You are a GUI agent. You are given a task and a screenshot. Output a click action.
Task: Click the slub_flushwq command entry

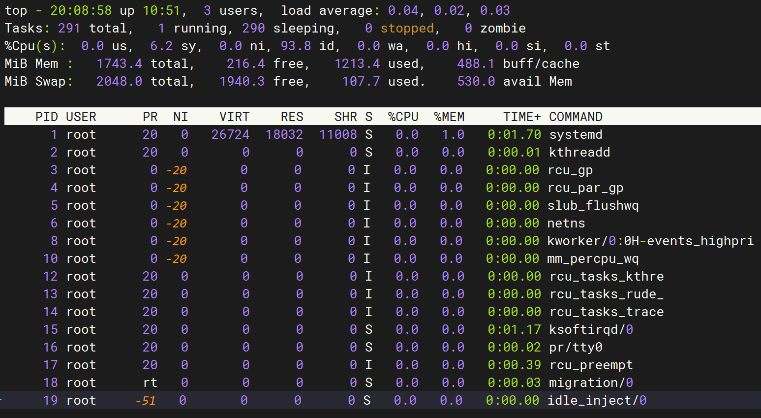[593, 205]
